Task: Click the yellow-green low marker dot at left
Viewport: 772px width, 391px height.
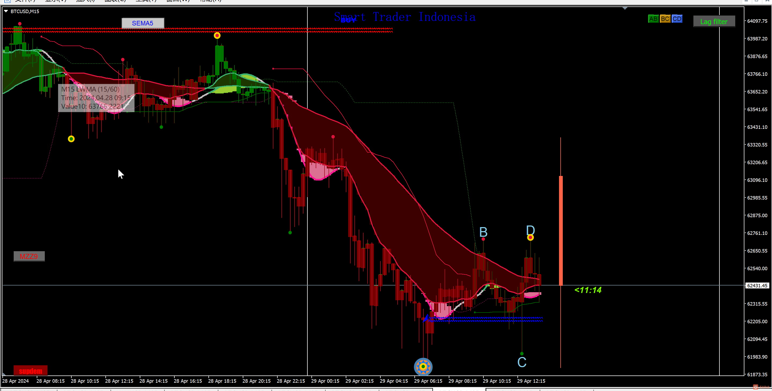Action: [71, 139]
